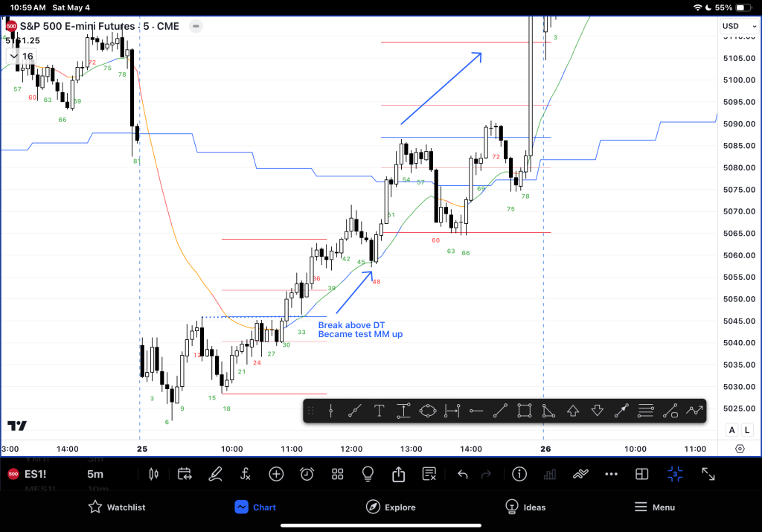Open the Menu button
This screenshot has width=762, height=532.
point(654,507)
